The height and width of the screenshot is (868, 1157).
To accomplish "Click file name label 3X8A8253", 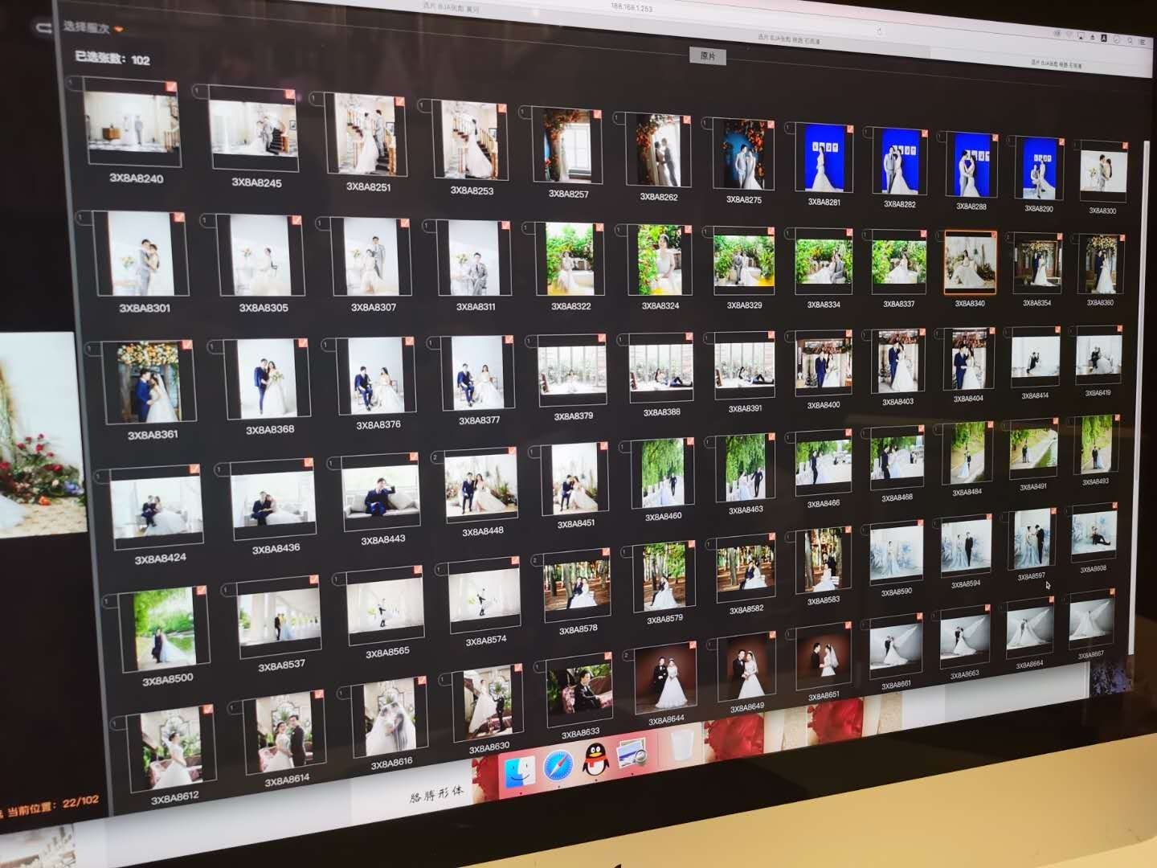I will [472, 190].
